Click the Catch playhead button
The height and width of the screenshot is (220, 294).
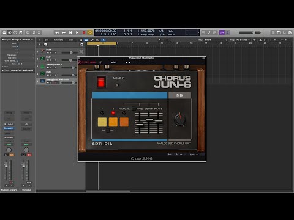(x=104, y=40)
